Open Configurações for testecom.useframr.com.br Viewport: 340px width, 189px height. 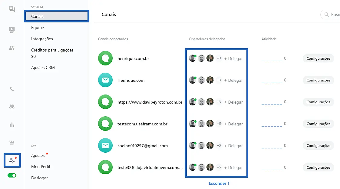tap(318, 124)
